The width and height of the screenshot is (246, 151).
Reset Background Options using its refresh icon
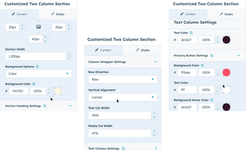(x=37, y=66)
